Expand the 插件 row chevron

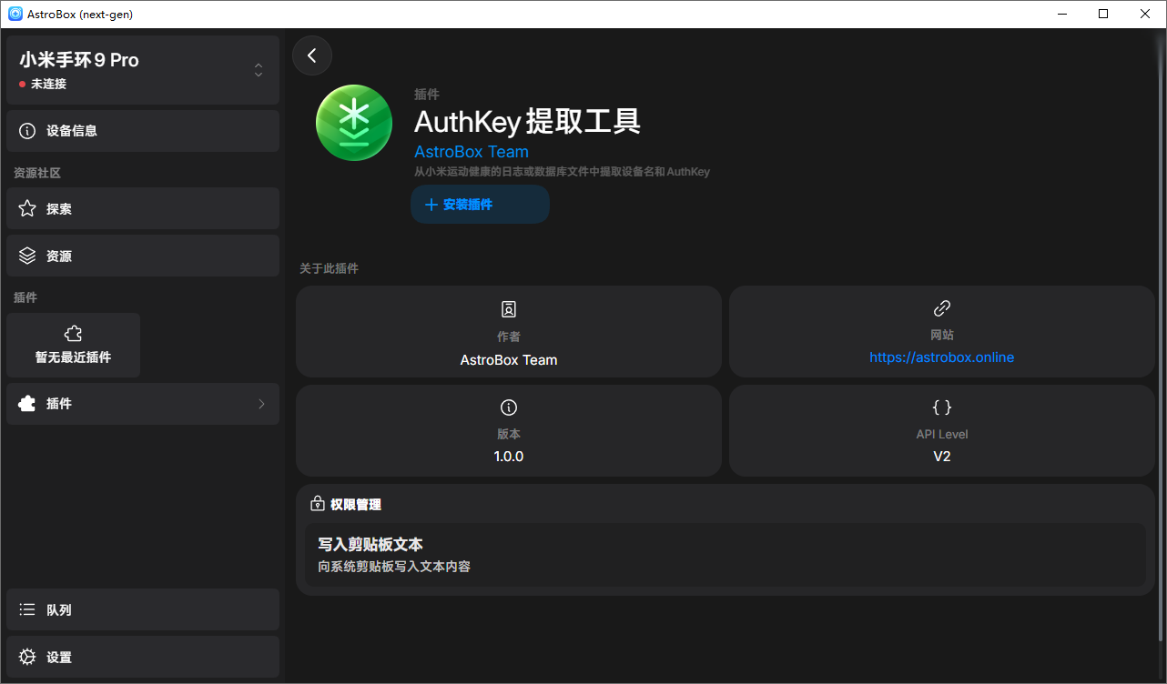coord(261,404)
